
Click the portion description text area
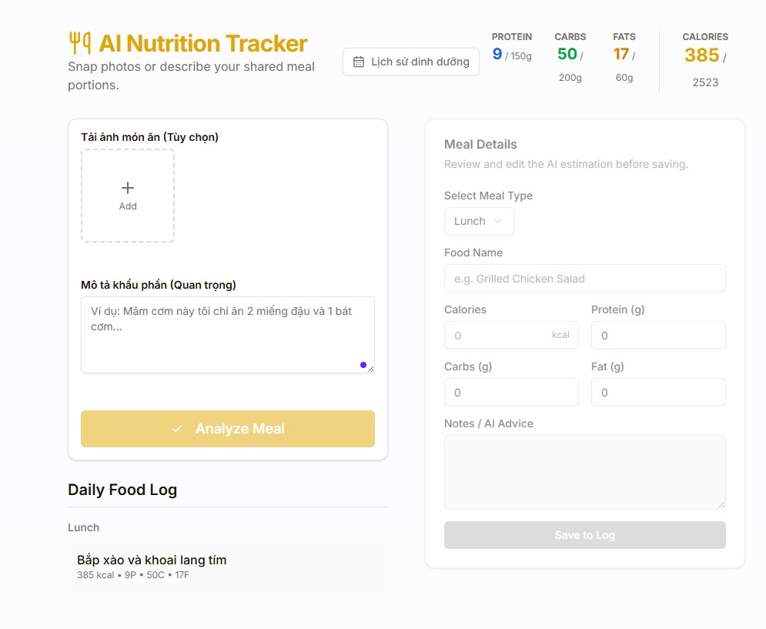tap(227, 335)
